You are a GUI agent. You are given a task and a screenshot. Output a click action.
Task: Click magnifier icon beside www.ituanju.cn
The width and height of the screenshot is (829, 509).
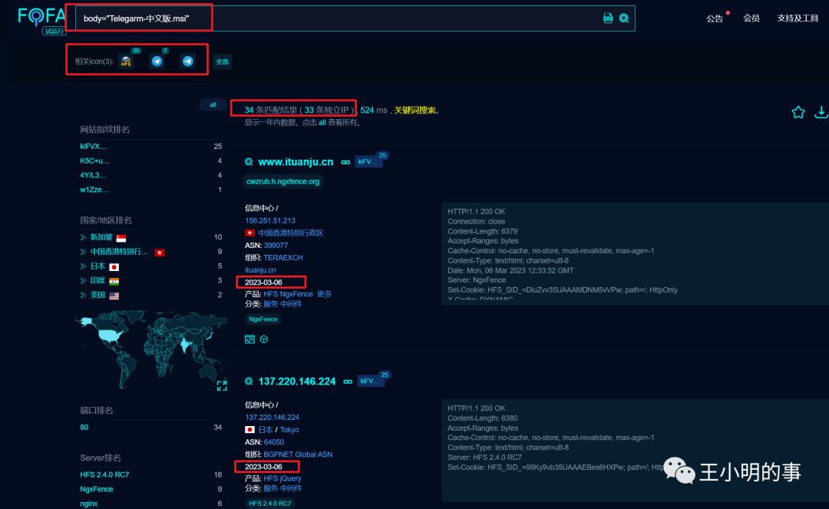point(249,162)
